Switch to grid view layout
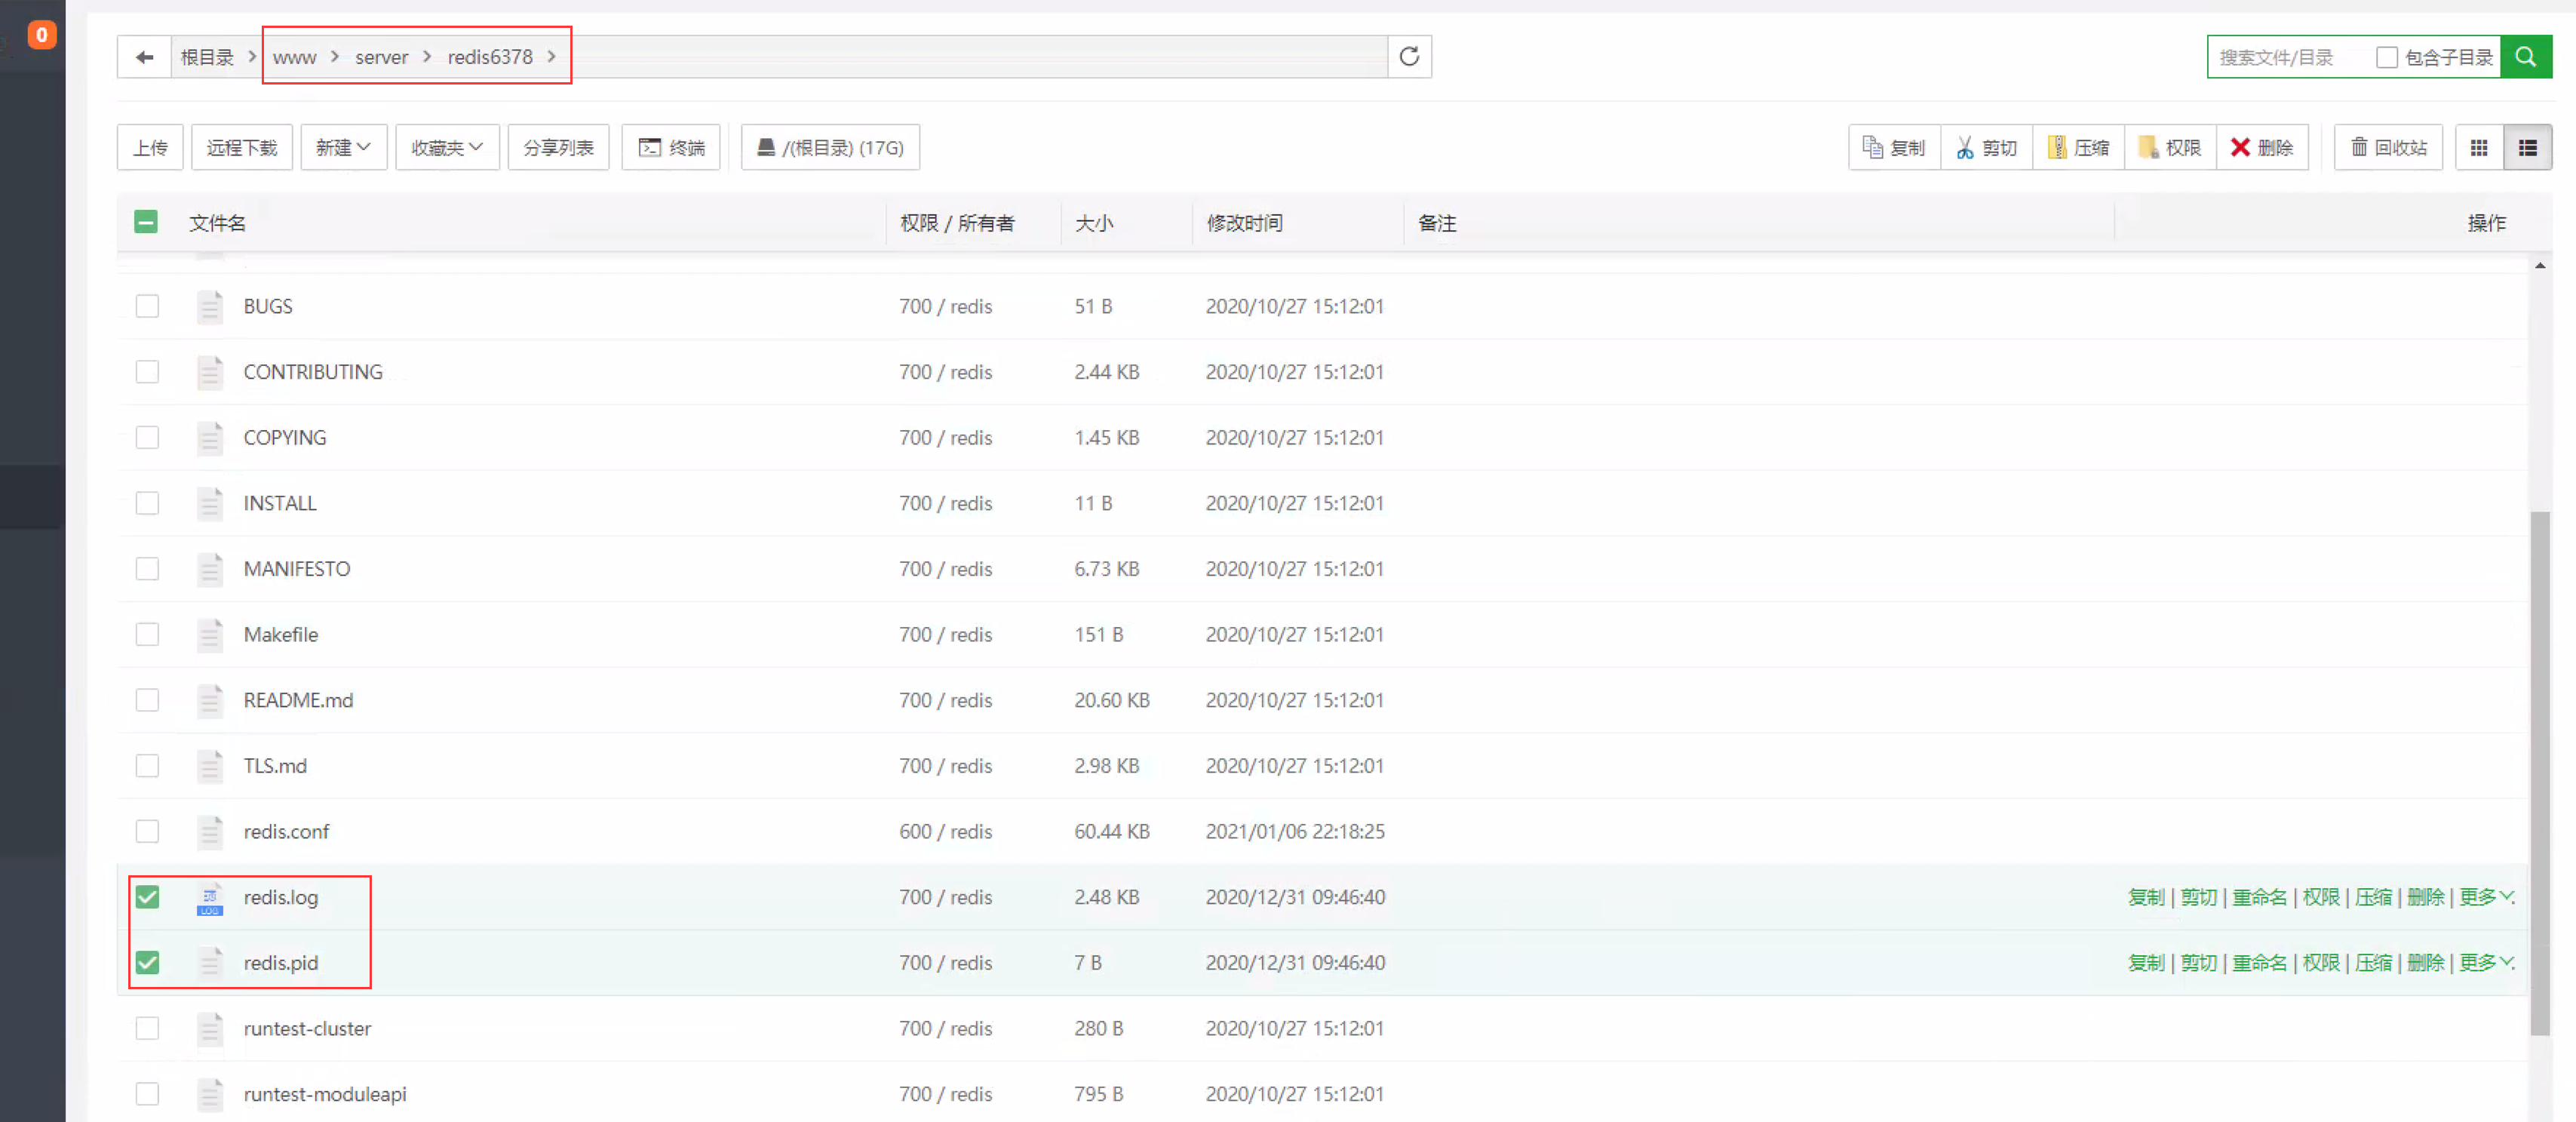 click(x=2479, y=148)
